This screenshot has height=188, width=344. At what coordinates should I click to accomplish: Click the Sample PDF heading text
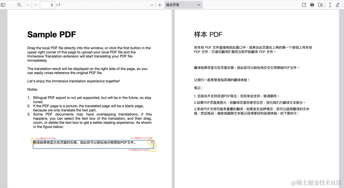[x=52, y=34]
